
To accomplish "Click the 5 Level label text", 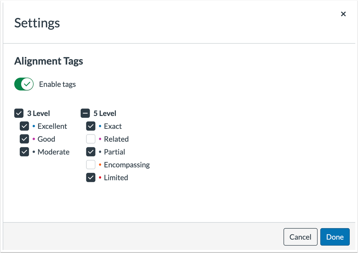I will (x=105, y=113).
